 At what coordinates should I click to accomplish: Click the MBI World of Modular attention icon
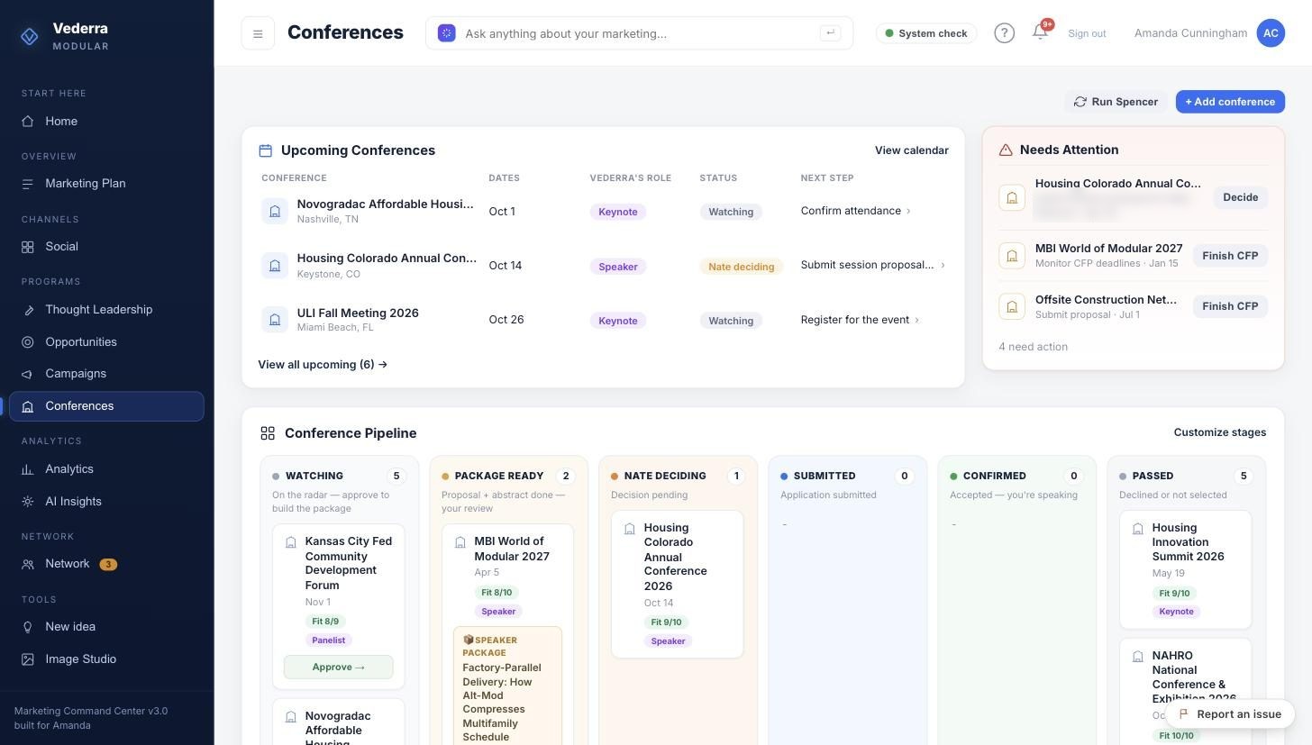click(x=1012, y=256)
